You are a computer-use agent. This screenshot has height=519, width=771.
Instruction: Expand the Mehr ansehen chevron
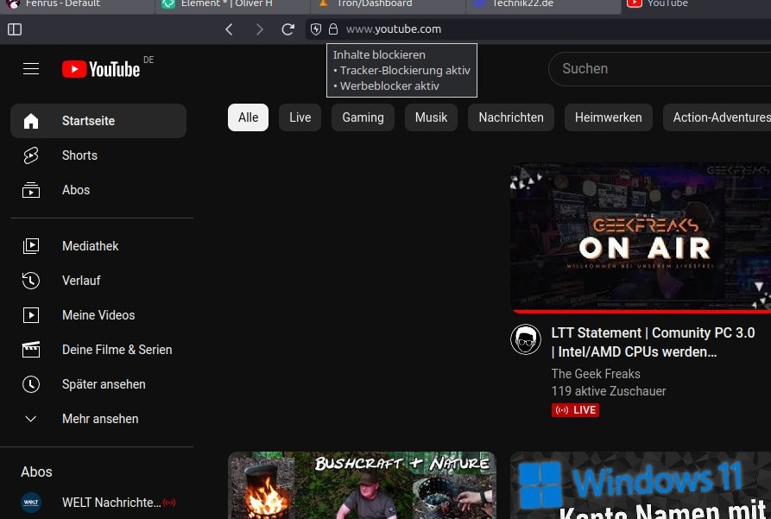[31, 419]
